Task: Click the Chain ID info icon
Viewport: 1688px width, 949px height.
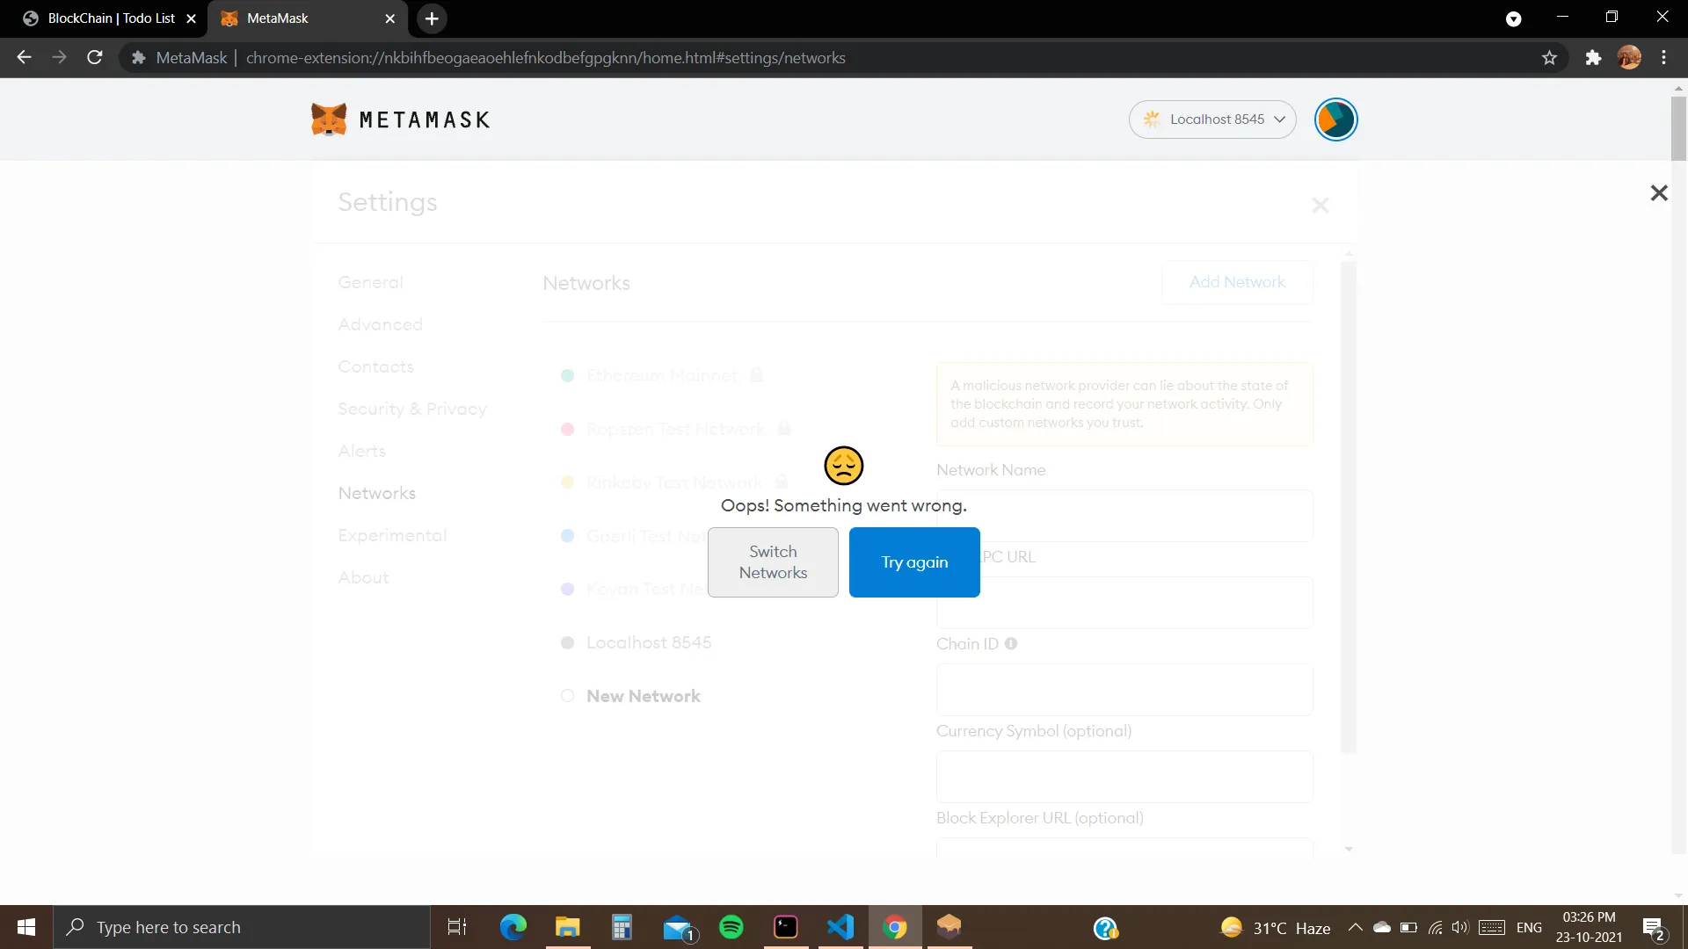Action: [x=1011, y=643]
